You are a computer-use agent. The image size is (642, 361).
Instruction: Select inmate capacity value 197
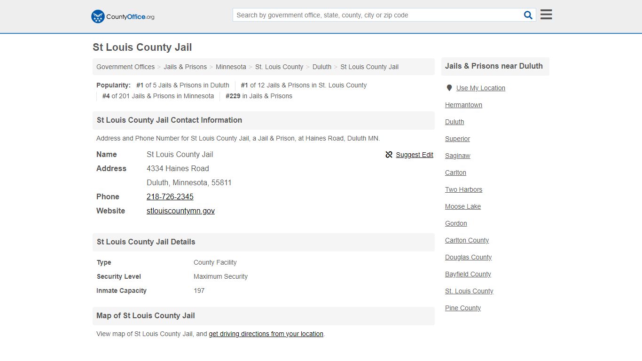[199, 290]
